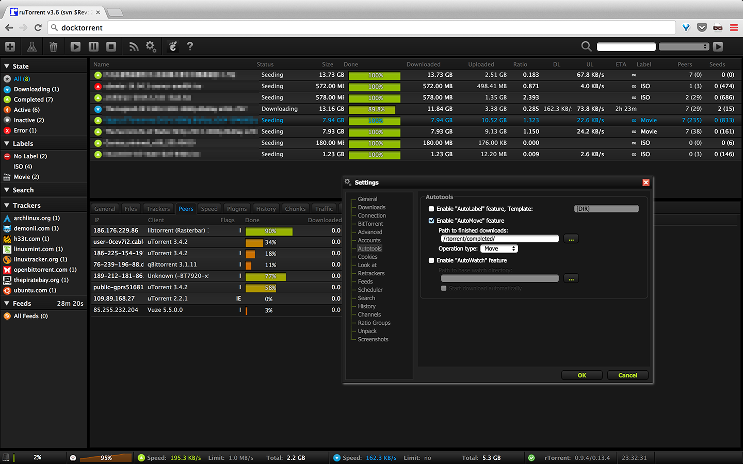Start the selected torrent with the play icon

coord(76,46)
